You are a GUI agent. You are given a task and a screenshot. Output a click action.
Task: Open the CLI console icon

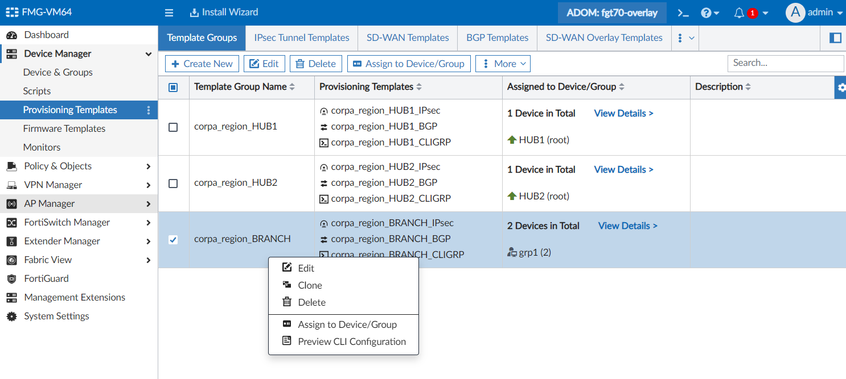683,13
